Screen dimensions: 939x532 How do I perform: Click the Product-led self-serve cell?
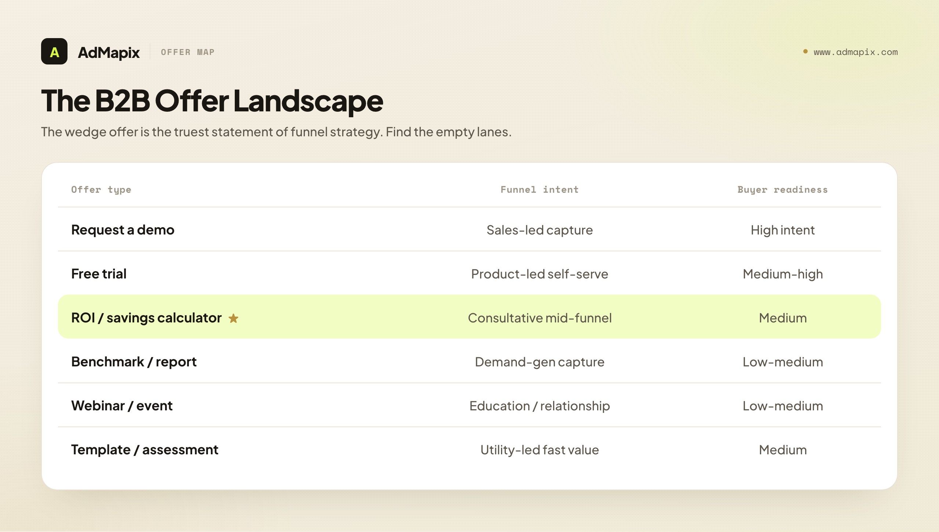point(540,274)
